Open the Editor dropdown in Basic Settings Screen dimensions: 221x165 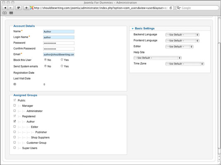179,46
